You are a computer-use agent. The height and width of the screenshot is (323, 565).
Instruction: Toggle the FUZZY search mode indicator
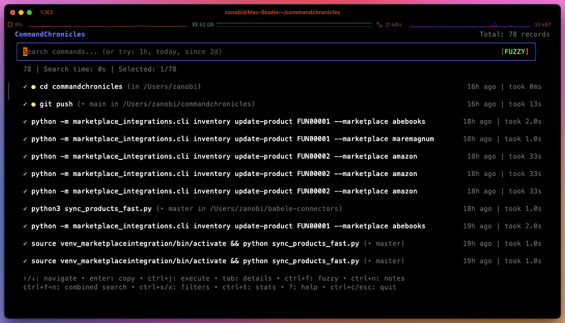pos(514,52)
